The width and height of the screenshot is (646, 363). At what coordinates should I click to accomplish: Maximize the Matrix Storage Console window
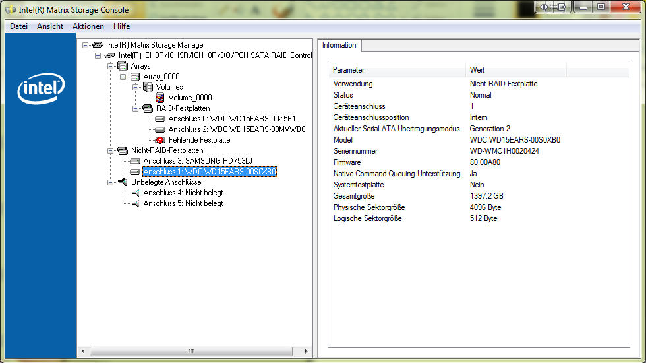click(x=601, y=7)
